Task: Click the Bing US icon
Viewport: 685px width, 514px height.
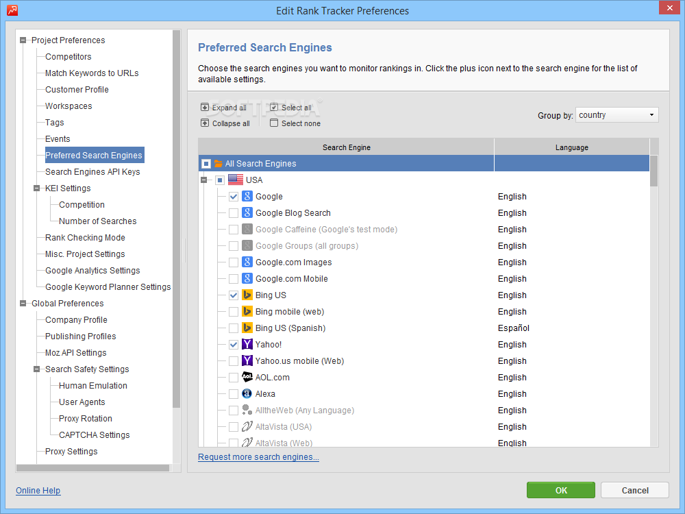Action: (x=247, y=295)
